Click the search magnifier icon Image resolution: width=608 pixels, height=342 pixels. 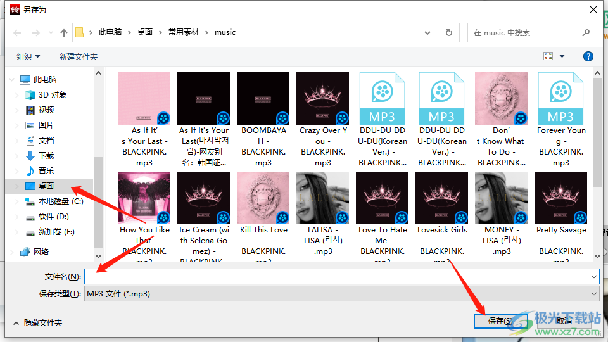[x=586, y=32]
